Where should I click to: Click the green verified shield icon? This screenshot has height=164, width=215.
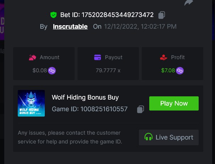[x=53, y=15]
